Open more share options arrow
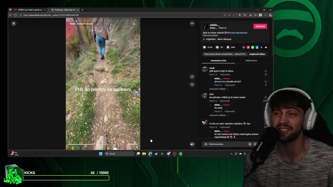 (x=266, y=47)
